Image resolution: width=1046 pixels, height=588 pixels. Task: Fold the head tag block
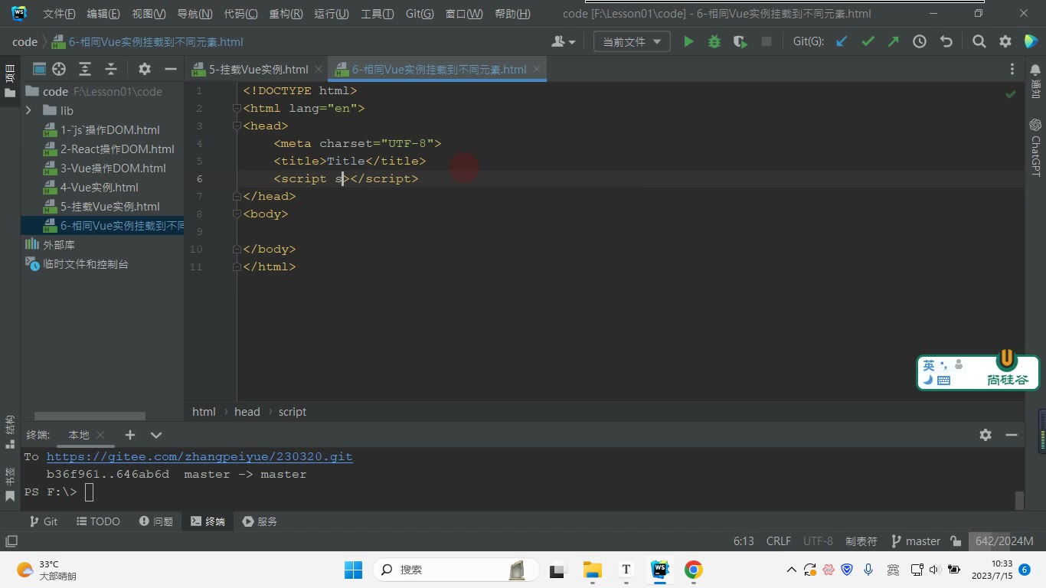[x=237, y=126]
